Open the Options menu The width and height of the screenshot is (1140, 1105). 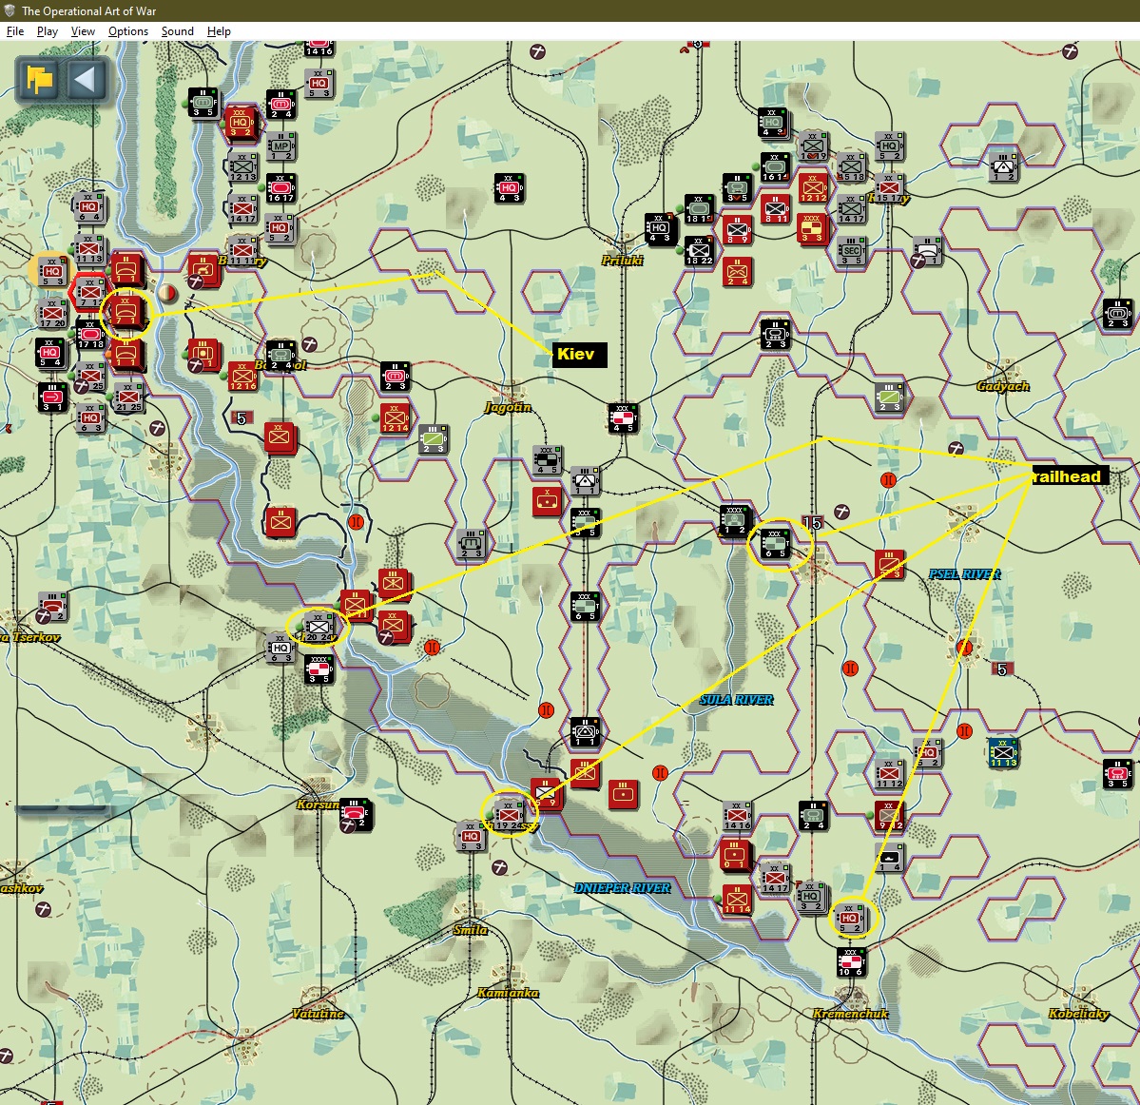pos(128,31)
